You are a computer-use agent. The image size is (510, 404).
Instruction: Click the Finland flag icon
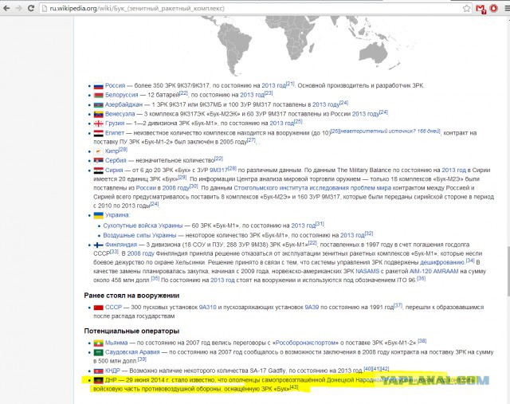click(98, 245)
